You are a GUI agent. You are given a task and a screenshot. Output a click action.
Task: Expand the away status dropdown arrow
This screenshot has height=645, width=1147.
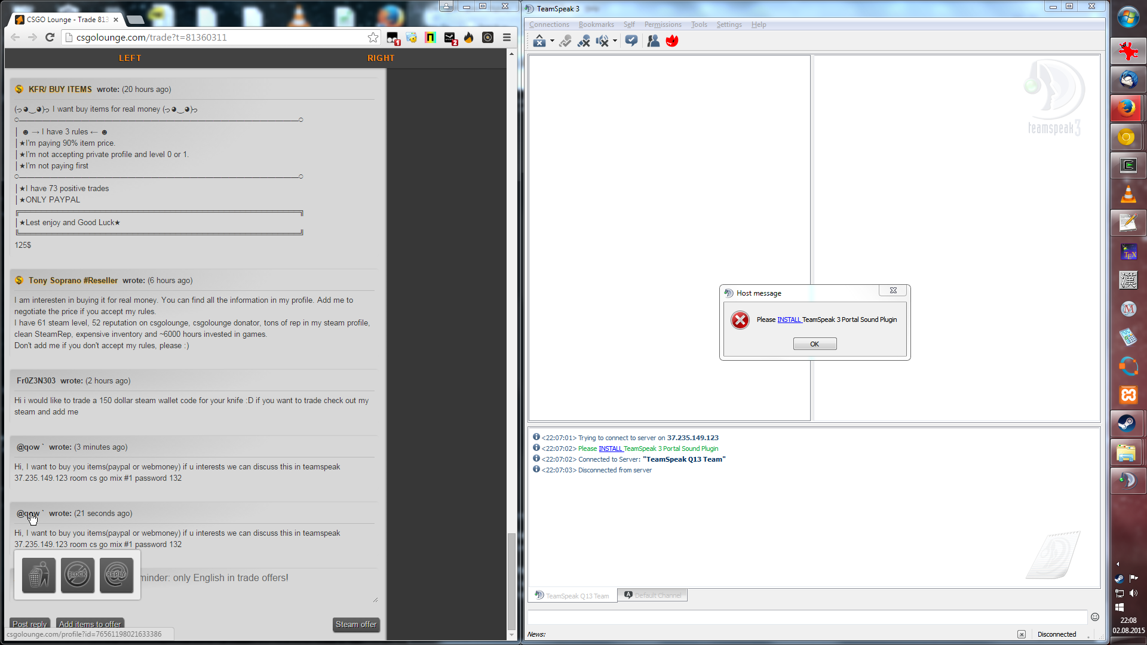coord(552,41)
